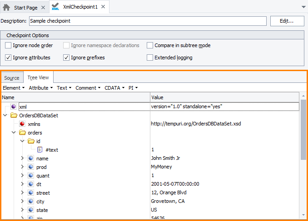Image resolution: width=308 pixels, height=221 pixels.
Task: Uncheck the Ignore attributes checkbox
Action: (x=8, y=58)
